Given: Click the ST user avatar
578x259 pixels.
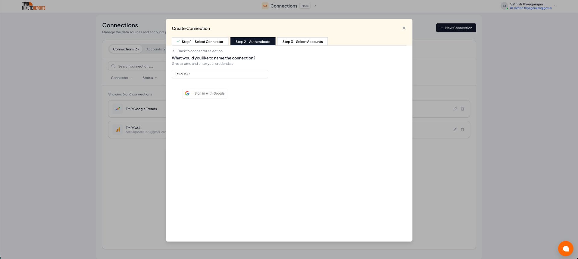Looking at the screenshot, I should point(504,6).
